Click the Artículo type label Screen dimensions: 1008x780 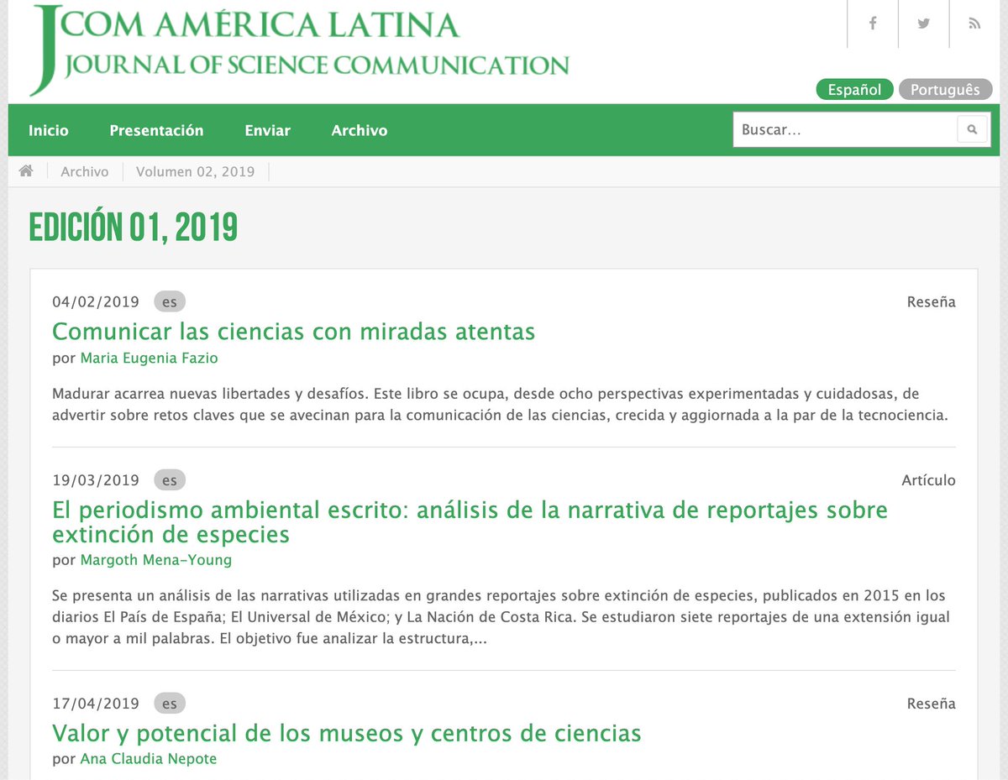[x=928, y=480]
